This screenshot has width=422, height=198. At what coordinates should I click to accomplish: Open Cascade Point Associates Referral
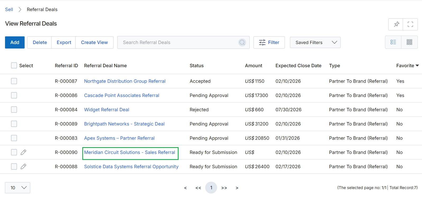[122, 95]
